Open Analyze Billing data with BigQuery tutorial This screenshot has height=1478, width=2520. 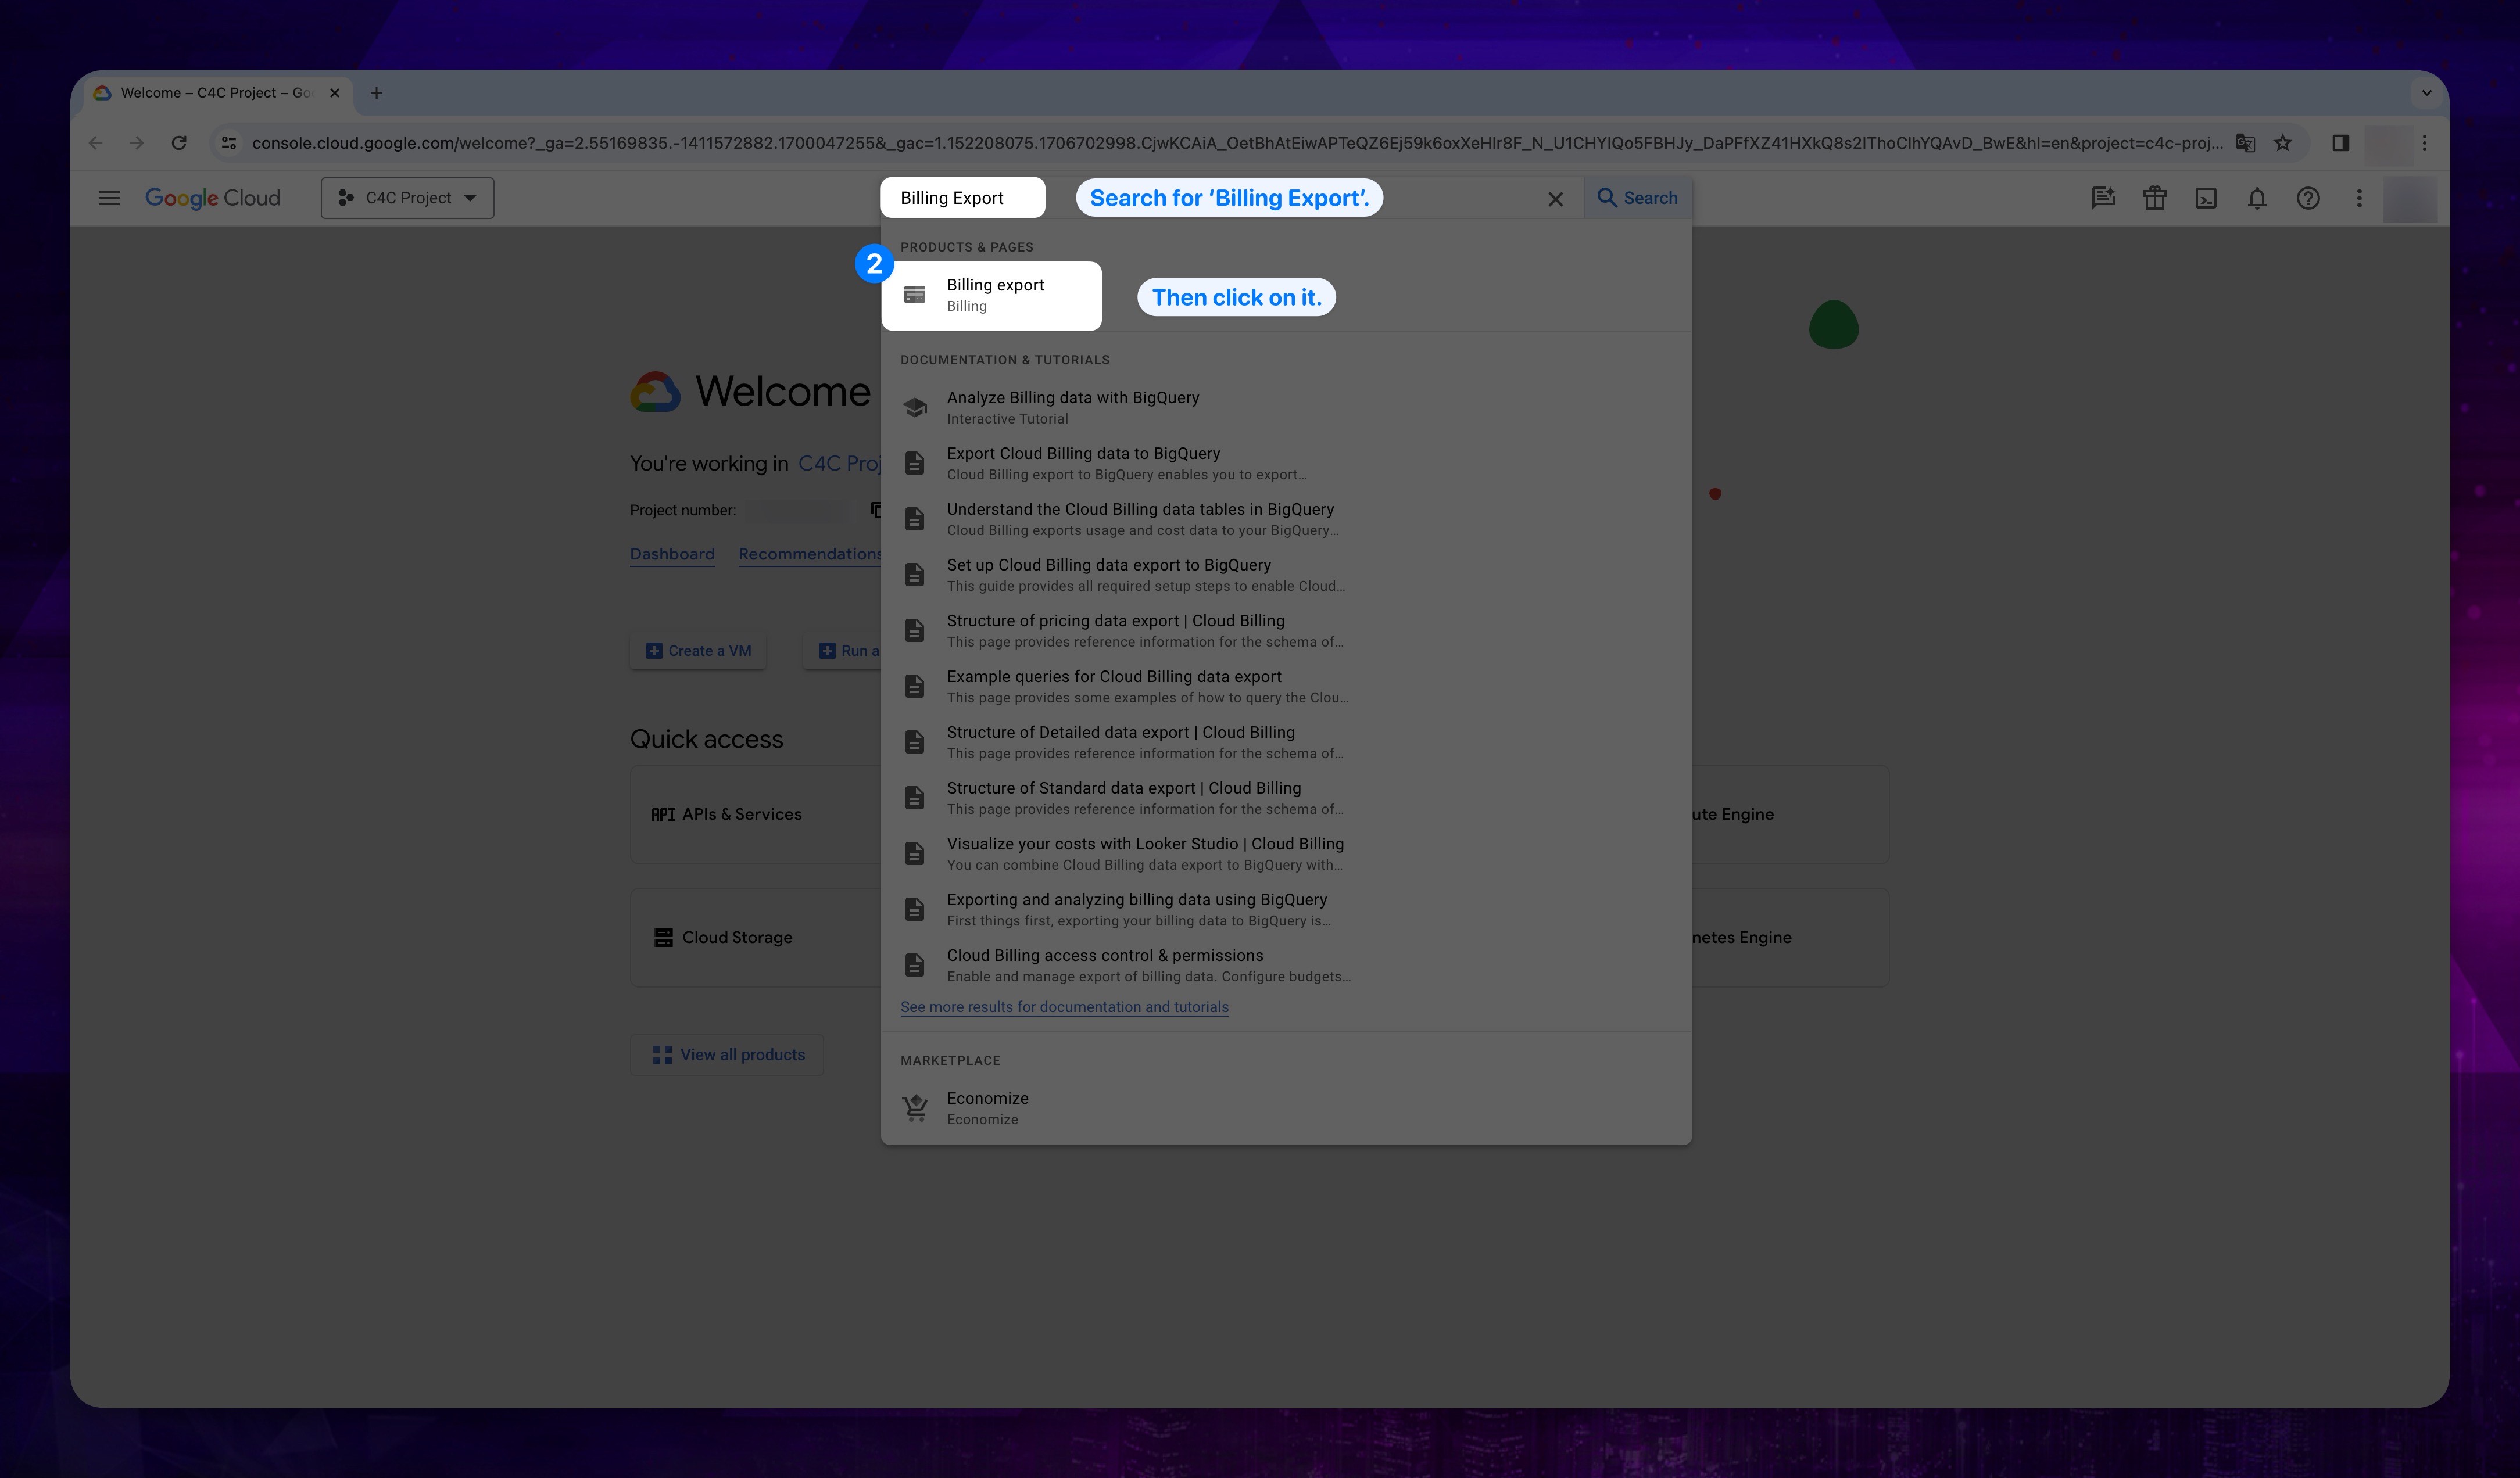tap(1286, 408)
